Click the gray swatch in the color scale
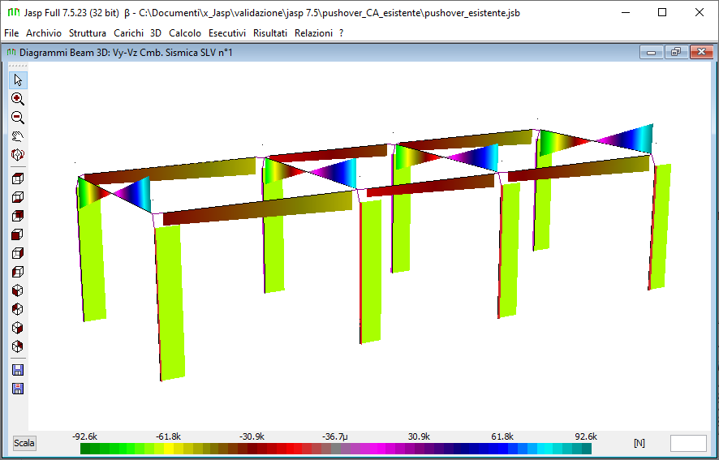This screenshot has height=460, width=719. [x=336, y=448]
